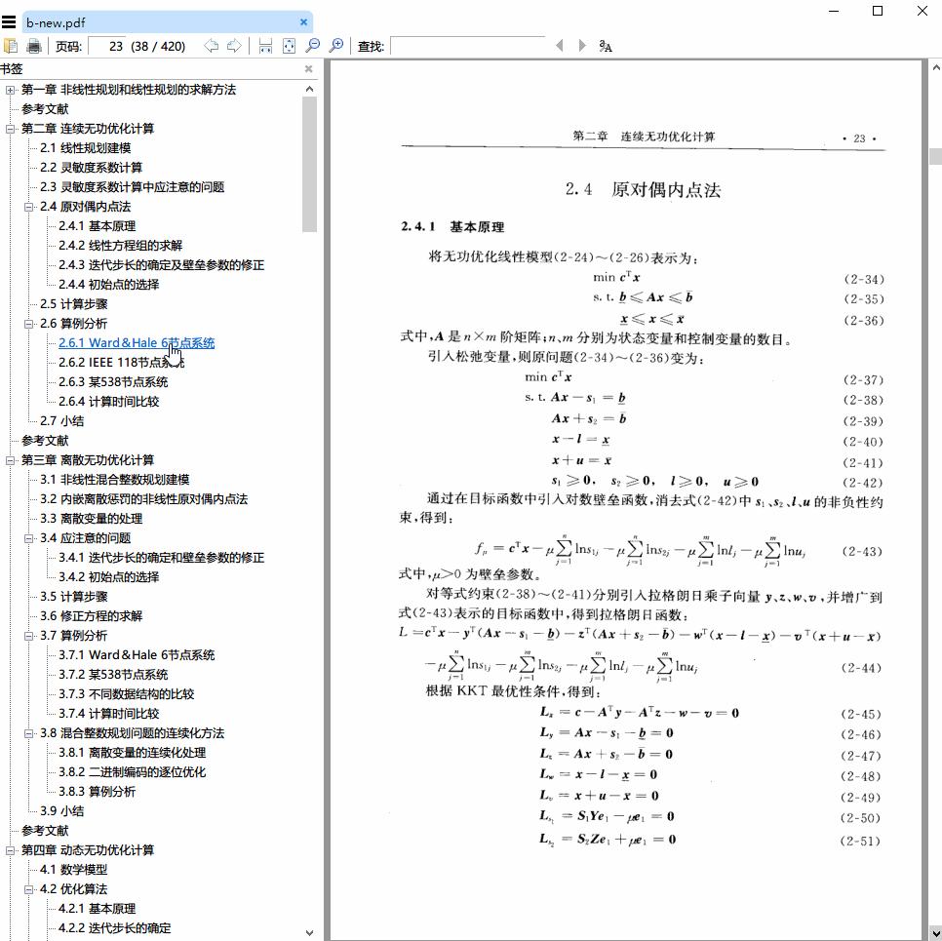Click the page number input field
Image resolution: width=942 pixels, height=941 pixels.
coord(107,46)
